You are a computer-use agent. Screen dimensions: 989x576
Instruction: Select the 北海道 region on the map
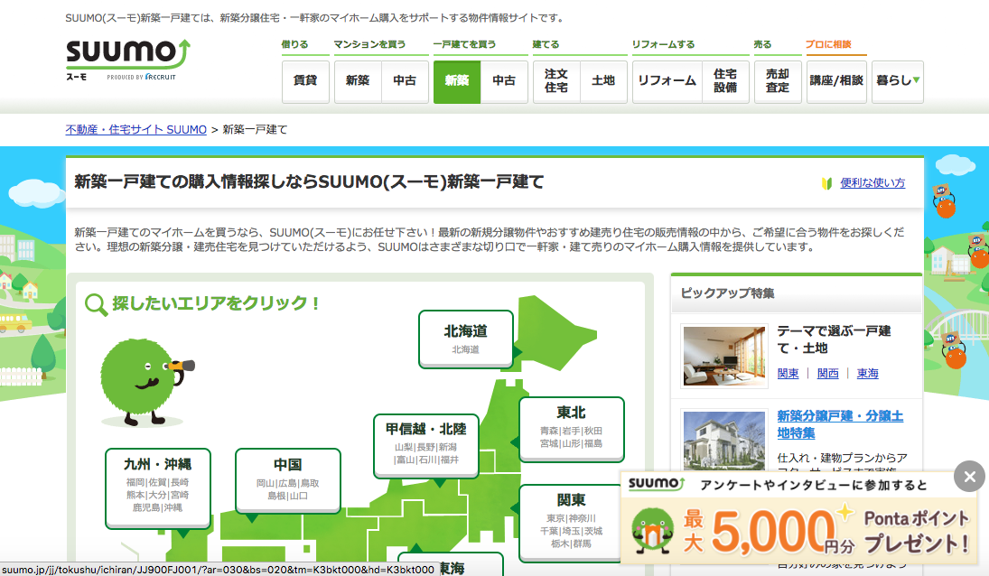click(466, 338)
